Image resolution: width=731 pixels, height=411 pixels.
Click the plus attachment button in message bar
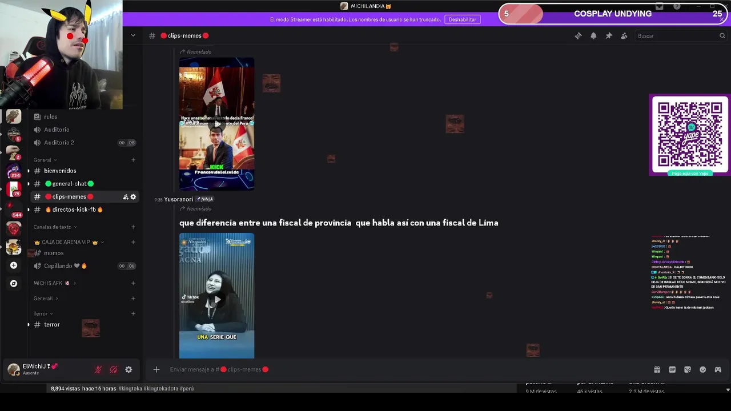pos(156,369)
